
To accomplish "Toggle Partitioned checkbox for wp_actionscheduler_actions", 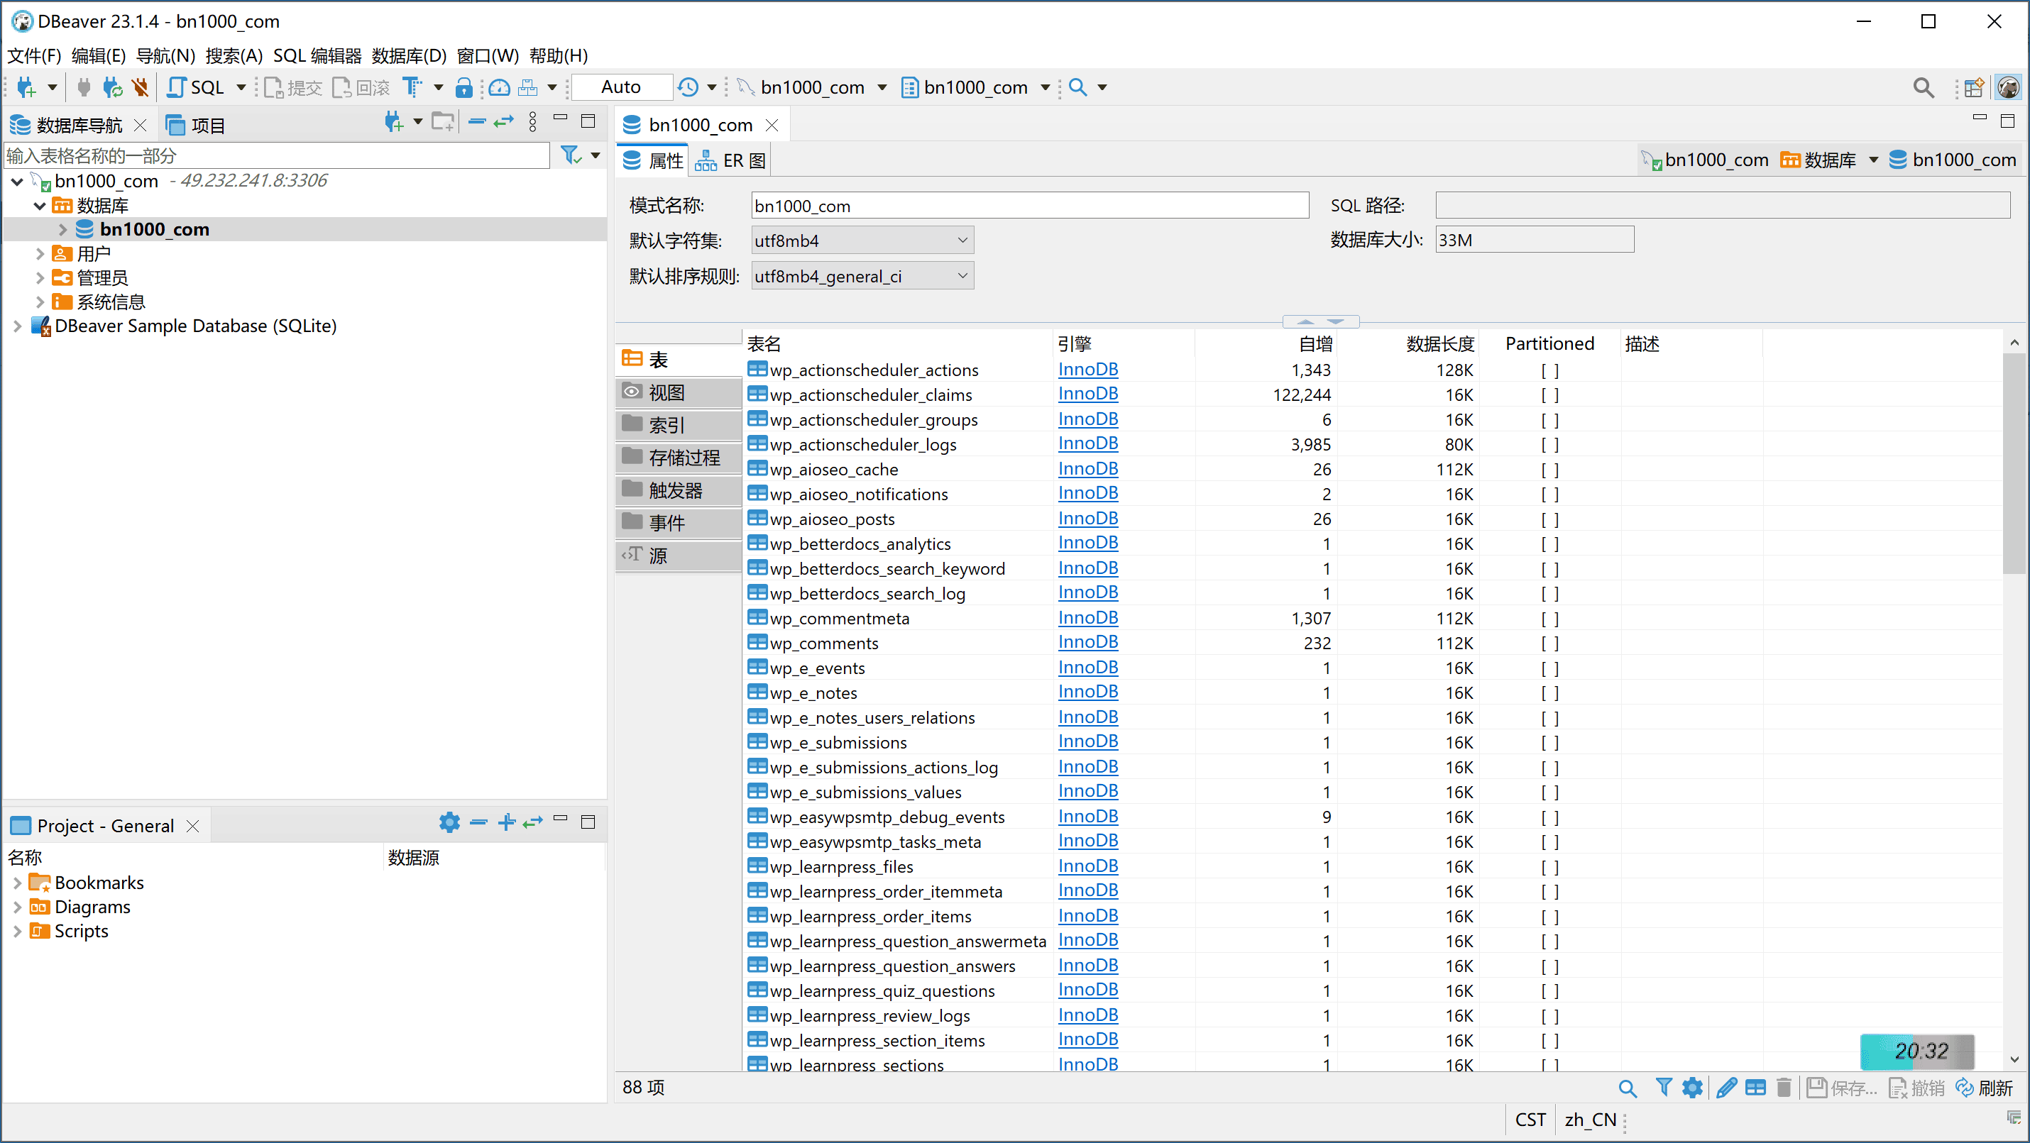I will (1549, 370).
